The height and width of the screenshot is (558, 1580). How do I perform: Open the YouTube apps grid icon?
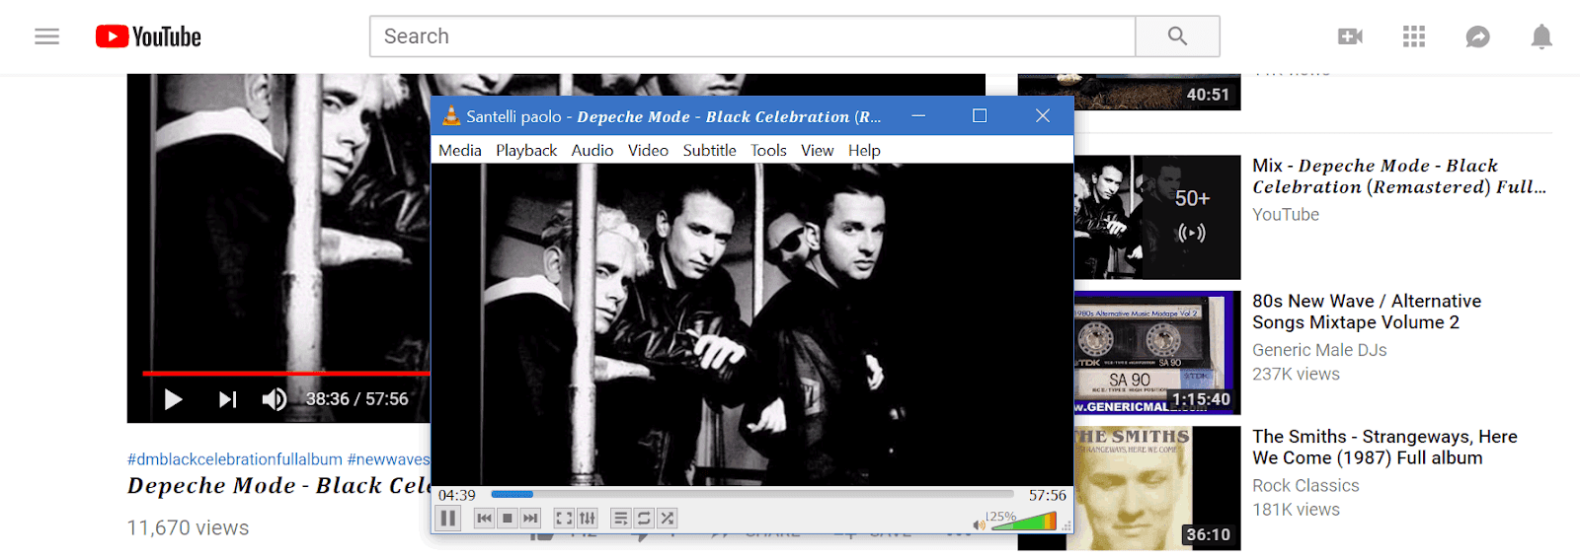pyautogui.click(x=1414, y=36)
